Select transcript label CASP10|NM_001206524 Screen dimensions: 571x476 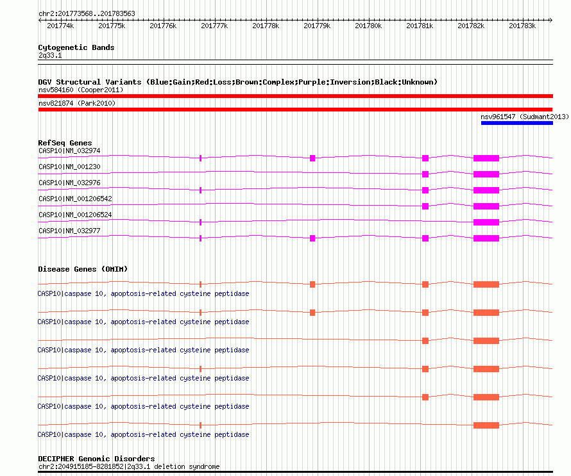tap(75, 215)
